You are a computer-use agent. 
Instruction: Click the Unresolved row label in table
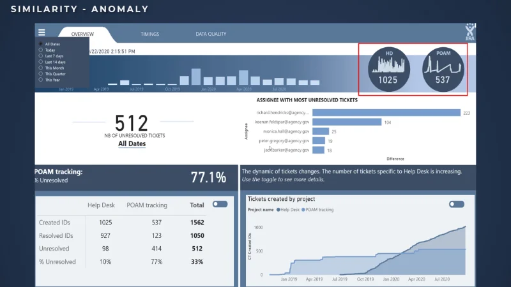pyautogui.click(x=54, y=249)
